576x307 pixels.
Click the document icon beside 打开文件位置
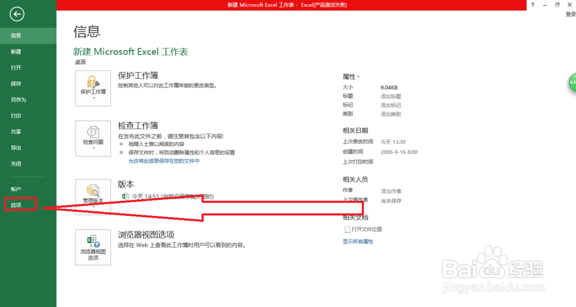coord(347,229)
